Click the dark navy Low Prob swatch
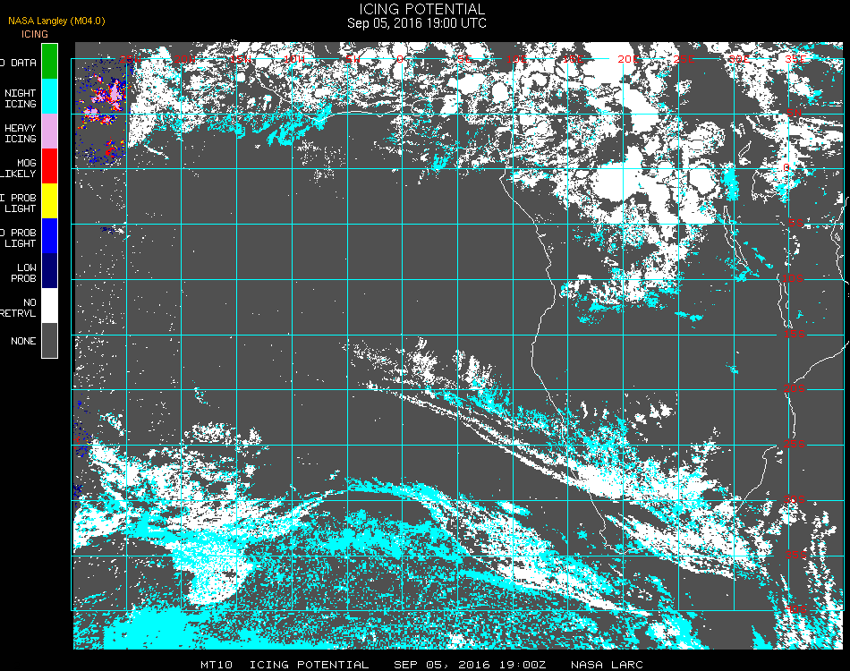The height and width of the screenshot is (671, 850). (x=49, y=271)
